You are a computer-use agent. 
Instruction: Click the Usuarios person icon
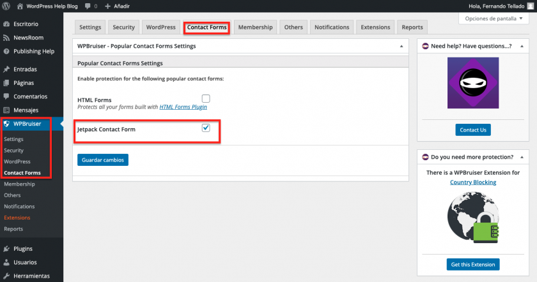pyautogui.click(x=7, y=262)
